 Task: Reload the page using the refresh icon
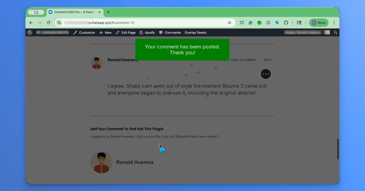click(48, 23)
